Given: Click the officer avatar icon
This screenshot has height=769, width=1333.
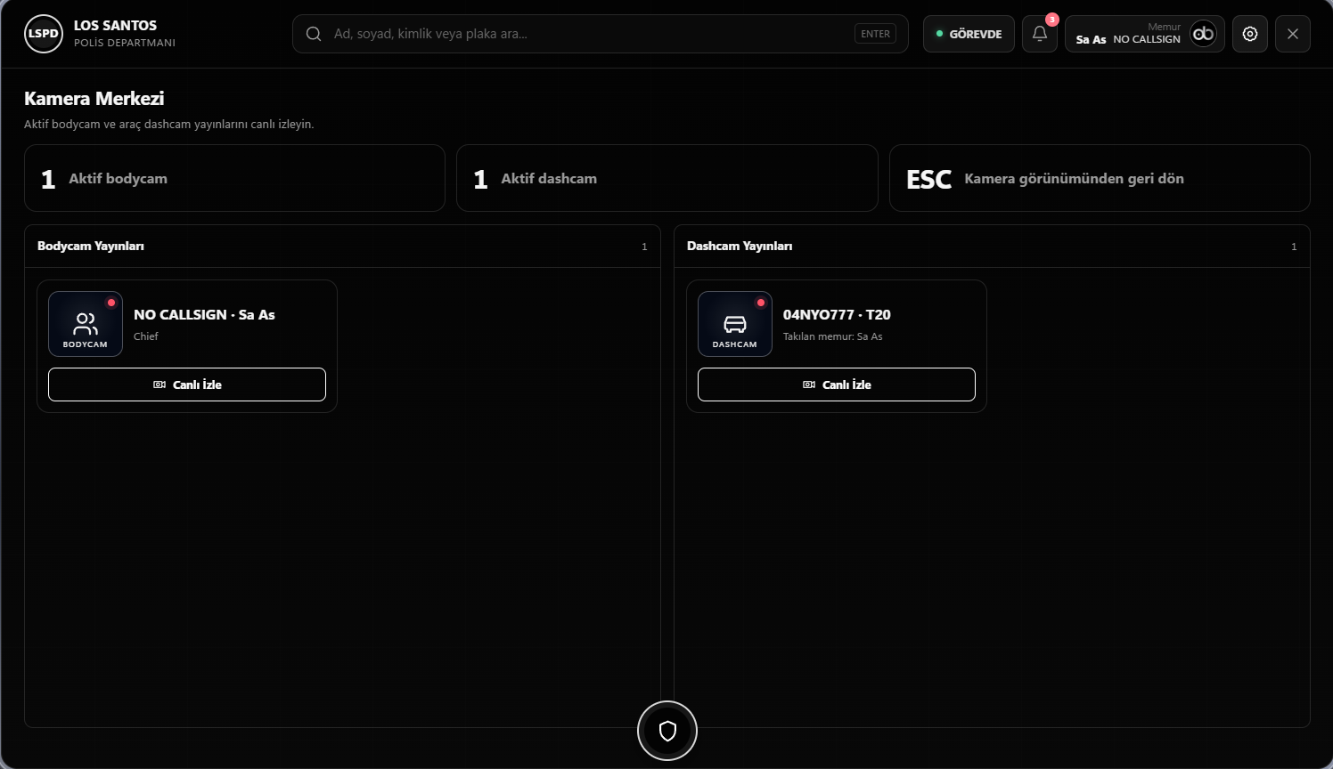Looking at the screenshot, I should click(1203, 34).
